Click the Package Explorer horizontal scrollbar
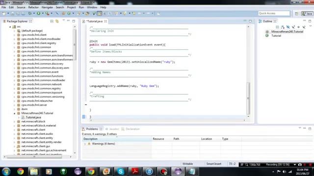 (x=34, y=157)
